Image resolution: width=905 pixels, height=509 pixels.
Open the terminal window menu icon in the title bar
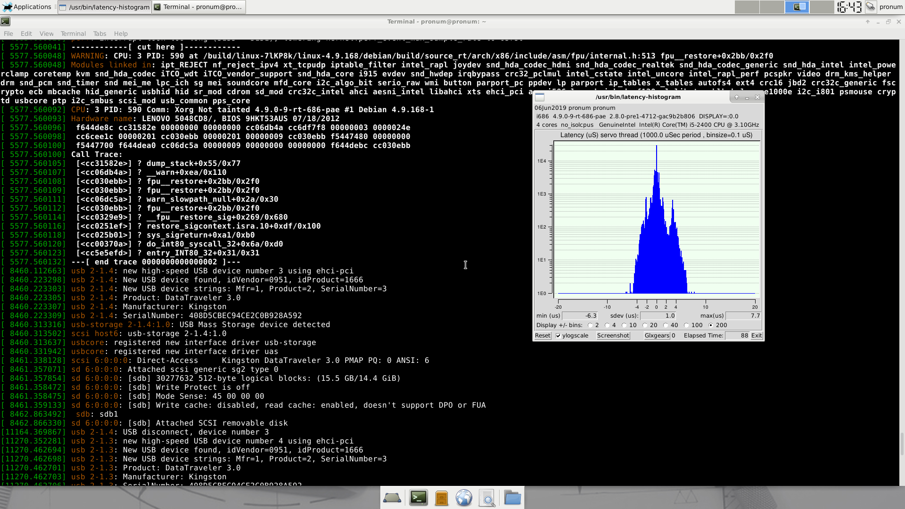click(x=5, y=21)
